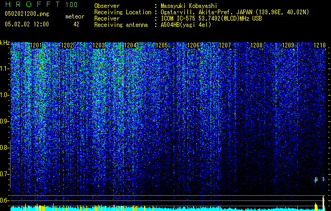The width and height of the screenshot is (331, 211).
Task: Click the 1203 time marker
Action: 99,45
